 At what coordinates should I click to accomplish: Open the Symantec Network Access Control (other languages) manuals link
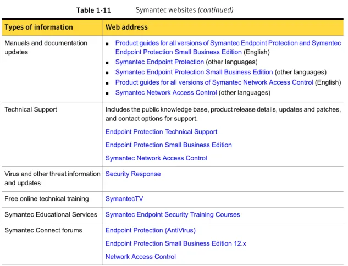[166, 92]
